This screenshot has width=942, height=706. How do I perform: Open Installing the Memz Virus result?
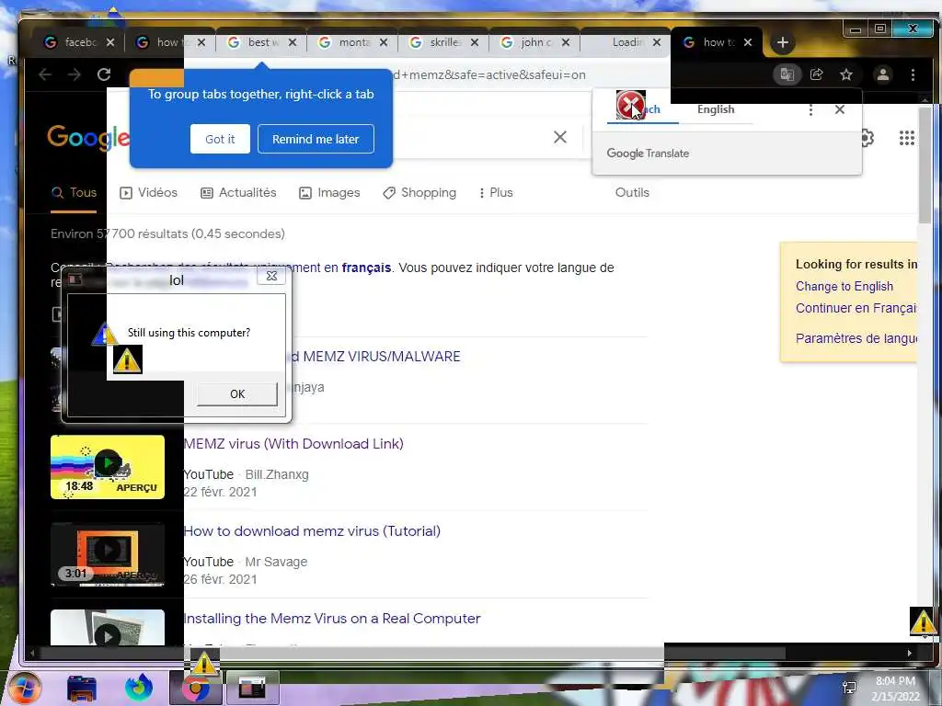(x=332, y=619)
